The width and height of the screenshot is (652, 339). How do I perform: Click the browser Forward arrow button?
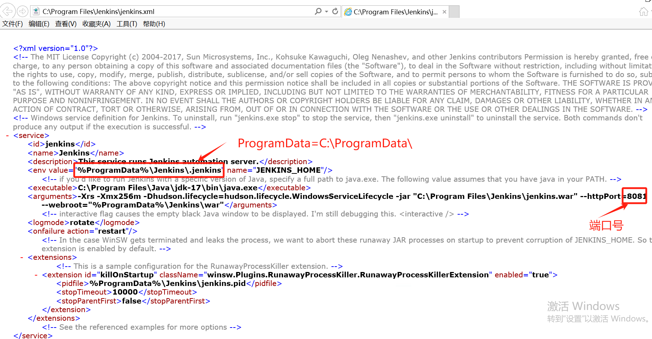click(23, 11)
